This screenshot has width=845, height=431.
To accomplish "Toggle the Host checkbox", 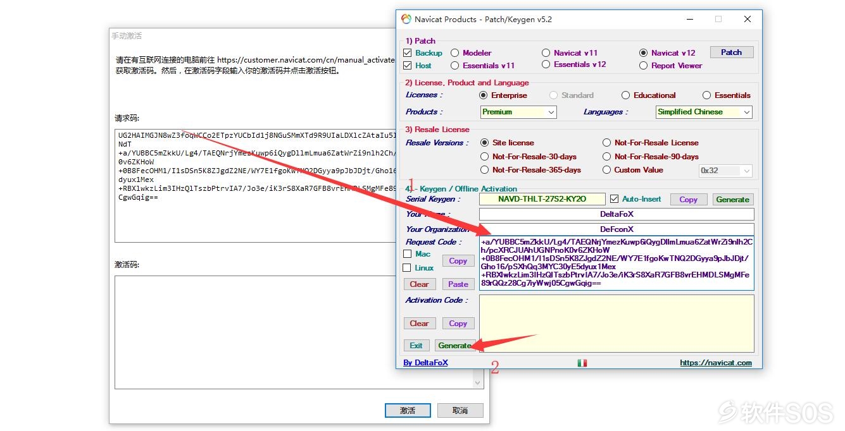I will [408, 65].
